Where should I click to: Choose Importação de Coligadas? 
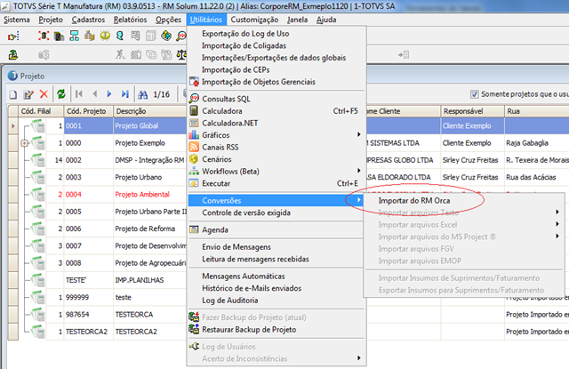coord(244,45)
